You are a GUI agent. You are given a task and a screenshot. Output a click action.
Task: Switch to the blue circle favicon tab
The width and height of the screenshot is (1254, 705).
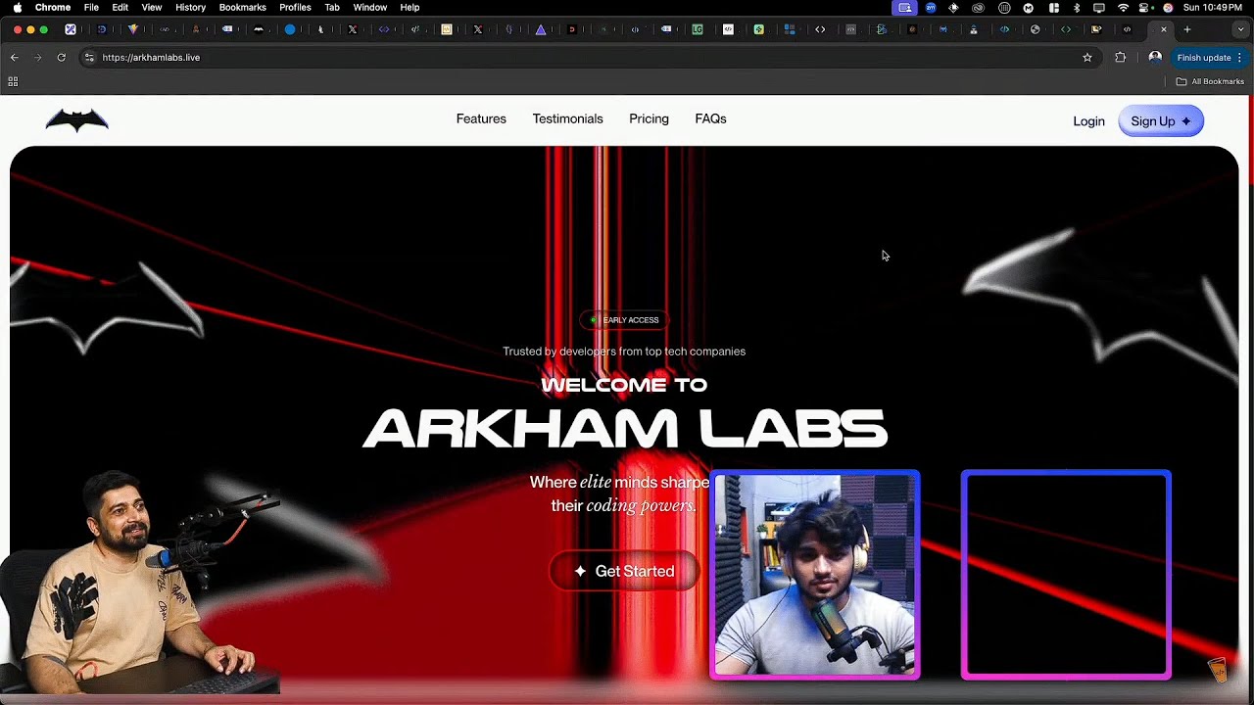[x=290, y=29]
